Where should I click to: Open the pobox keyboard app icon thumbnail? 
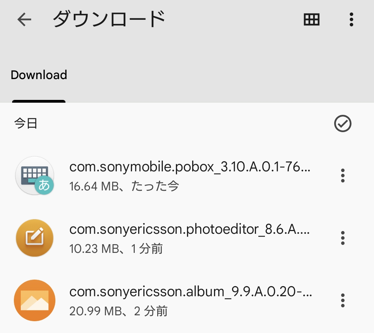point(35,176)
